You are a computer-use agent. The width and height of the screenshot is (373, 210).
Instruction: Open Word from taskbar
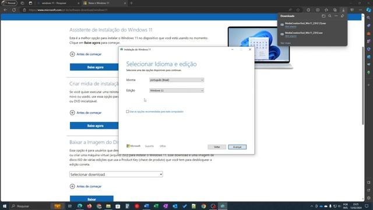coord(146,206)
